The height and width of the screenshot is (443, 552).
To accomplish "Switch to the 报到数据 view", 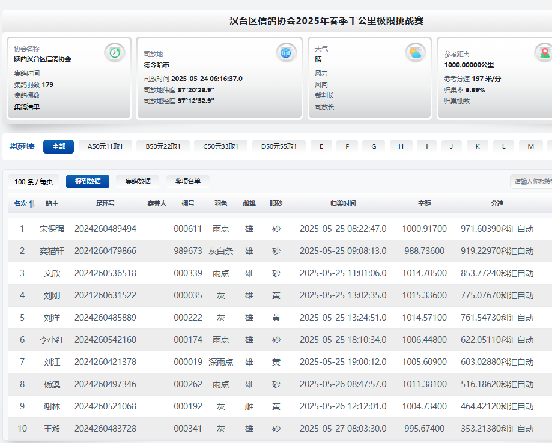I will (x=88, y=181).
